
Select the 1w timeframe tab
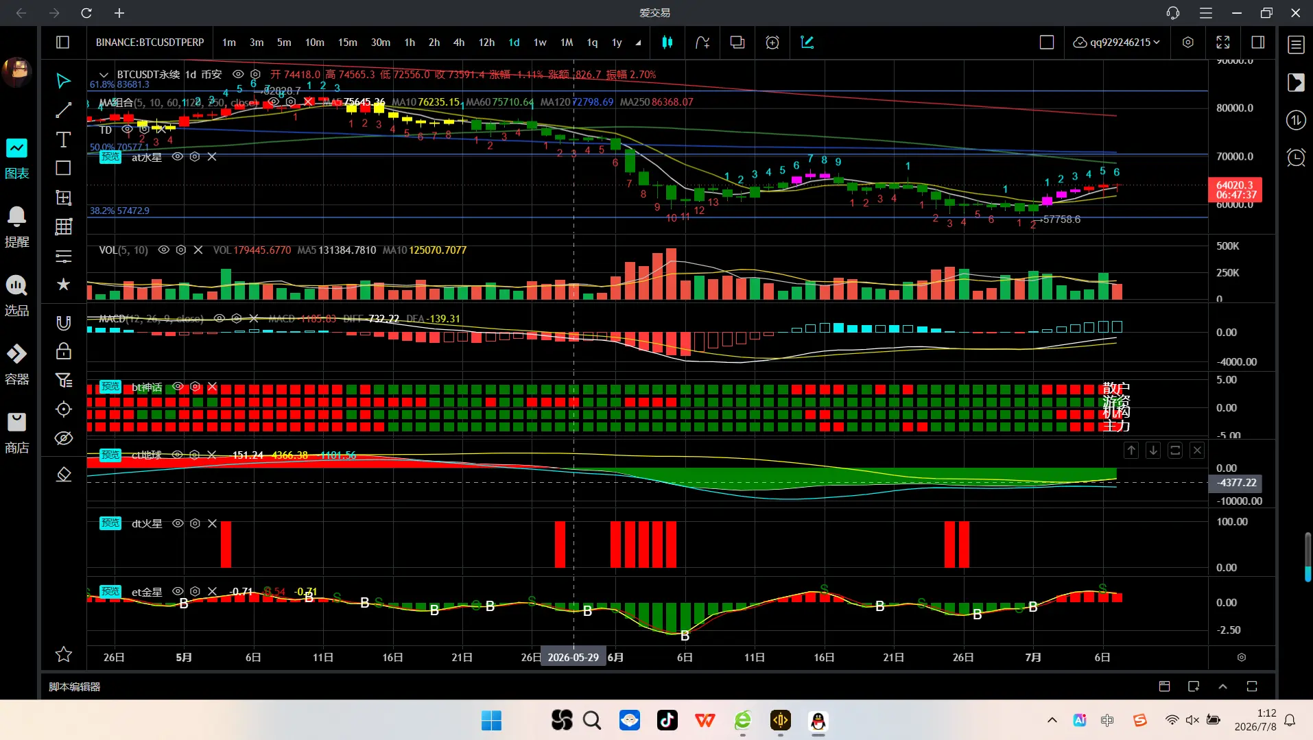click(x=540, y=43)
